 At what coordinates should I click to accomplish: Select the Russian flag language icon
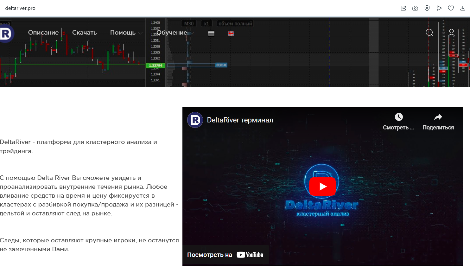(x=211, y=34)
